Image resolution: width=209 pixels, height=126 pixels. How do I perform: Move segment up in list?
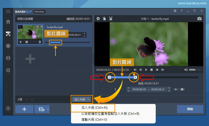click(26, 99)
